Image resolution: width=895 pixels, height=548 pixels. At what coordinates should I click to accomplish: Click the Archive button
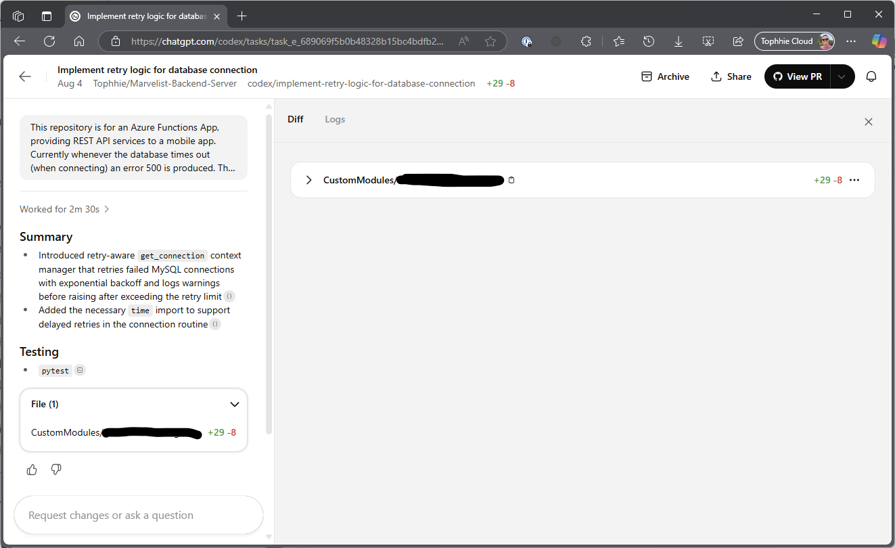[x=665, y=76]
